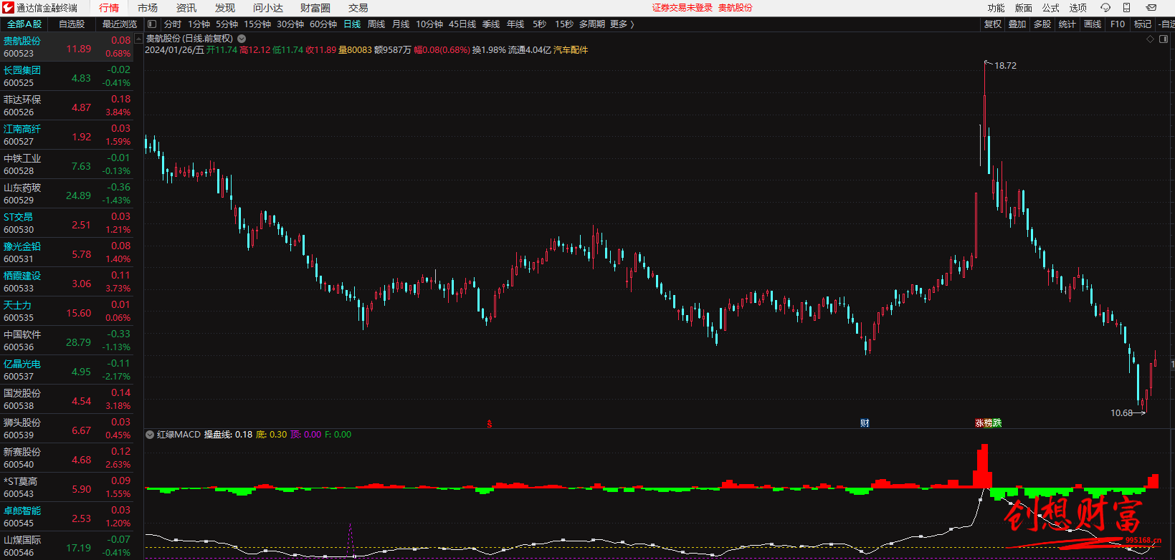This screenshot has width=1175, height=560.
Task: Toggle the panel layout icon before 分时
Action: (x=152, y=24)
